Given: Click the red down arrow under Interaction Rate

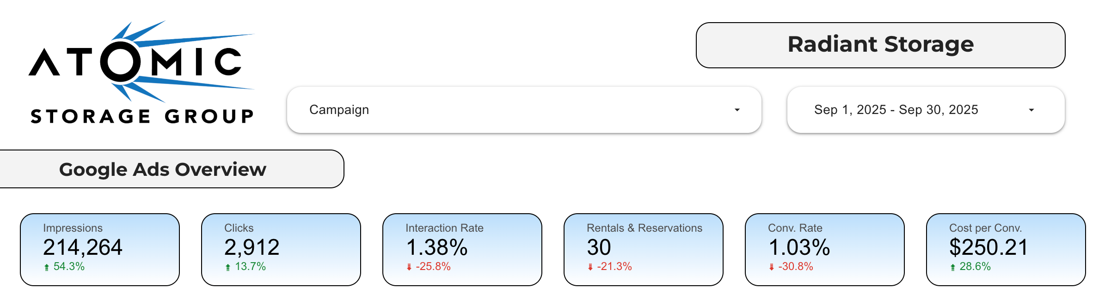Looking at the screenshot, I should (409, 267).
